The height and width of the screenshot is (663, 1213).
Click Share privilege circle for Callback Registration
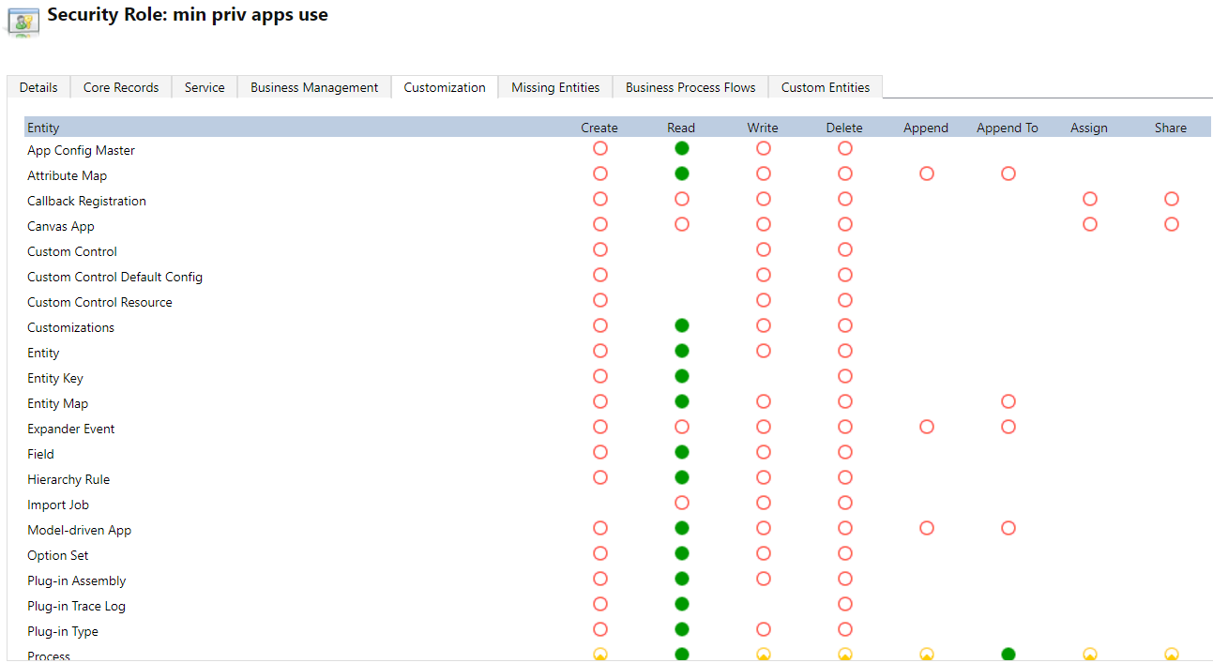tap(1171, 199)
